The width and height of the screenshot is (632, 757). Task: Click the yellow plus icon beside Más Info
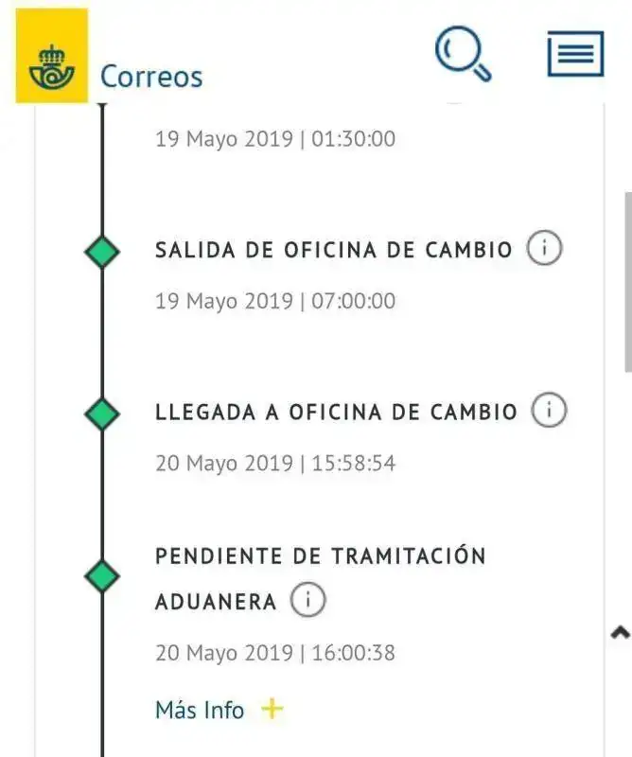click(272, 709)
